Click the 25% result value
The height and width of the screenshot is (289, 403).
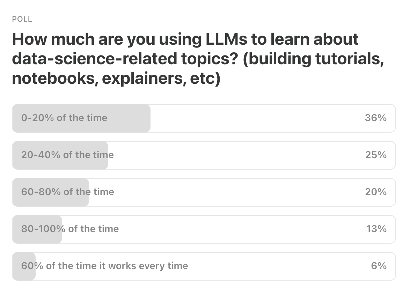coord(375,155)
